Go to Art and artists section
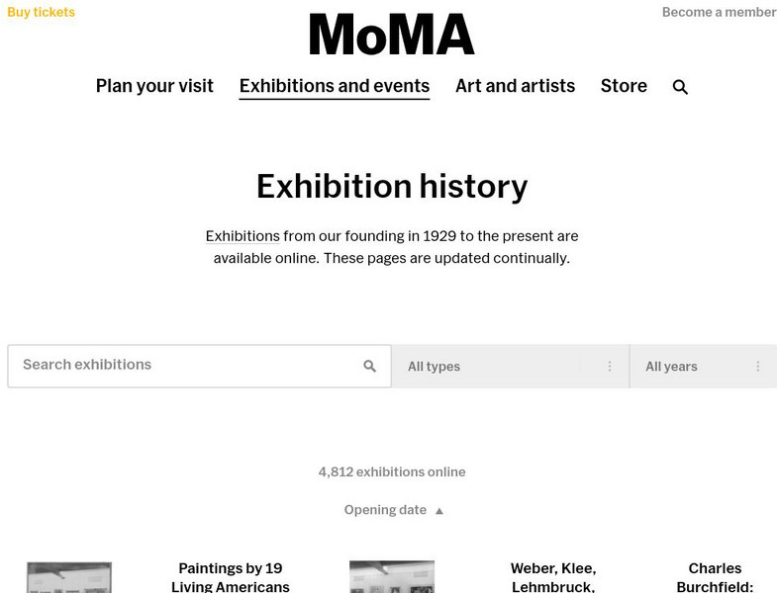777x593 pixels. [515, 86]
